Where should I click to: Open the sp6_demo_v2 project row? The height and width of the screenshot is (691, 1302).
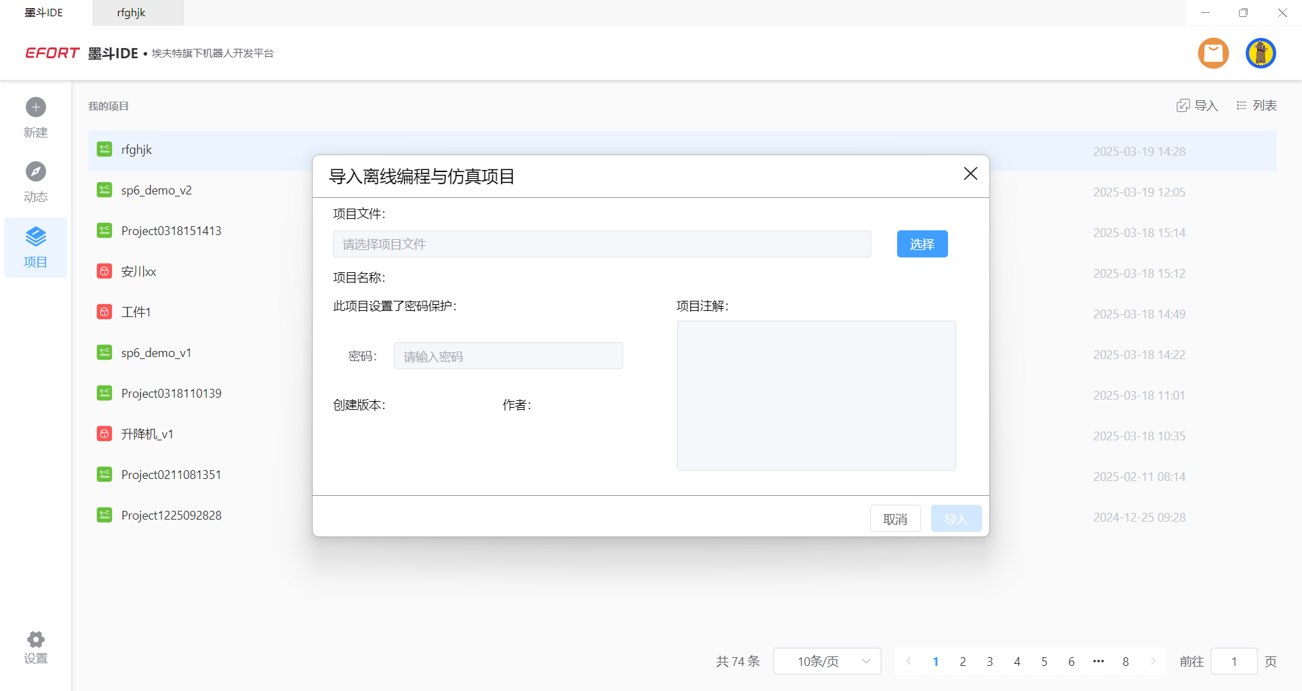157,190
